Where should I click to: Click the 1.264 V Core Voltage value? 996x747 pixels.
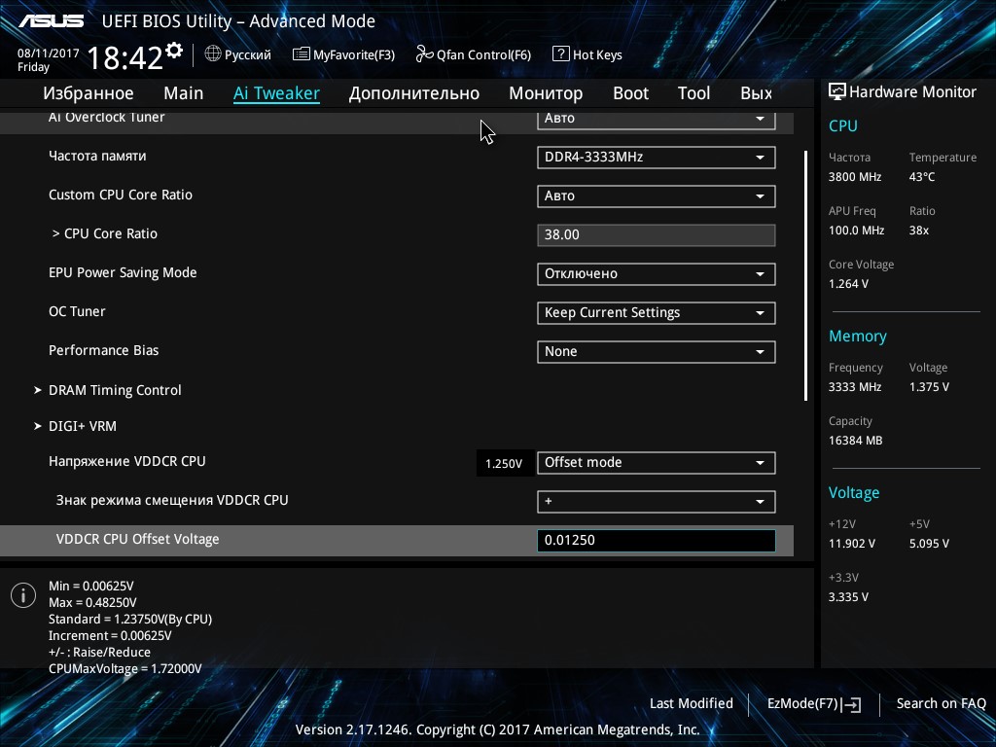tap(848, 284)
